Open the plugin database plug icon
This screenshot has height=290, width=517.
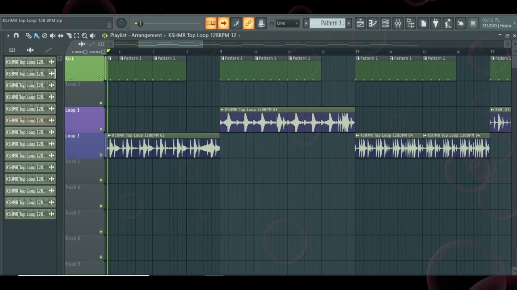[435, 23]
